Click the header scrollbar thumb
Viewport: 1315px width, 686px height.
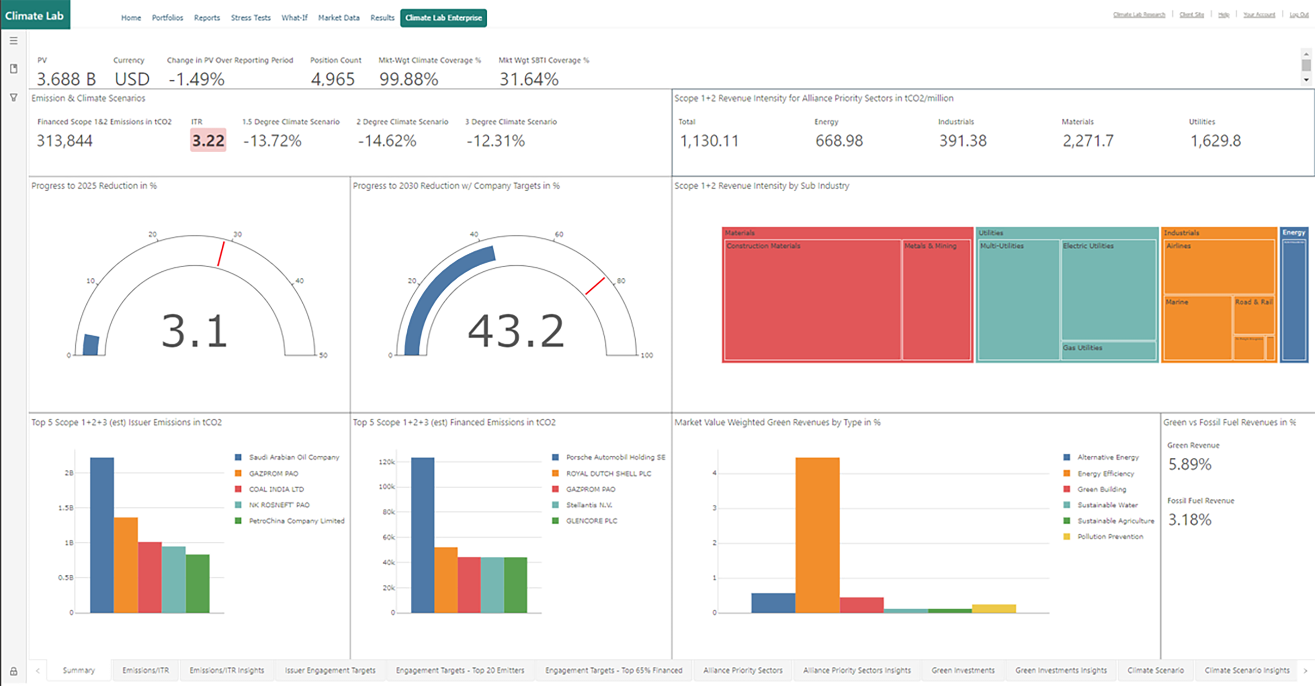(x=1306, y=65)
